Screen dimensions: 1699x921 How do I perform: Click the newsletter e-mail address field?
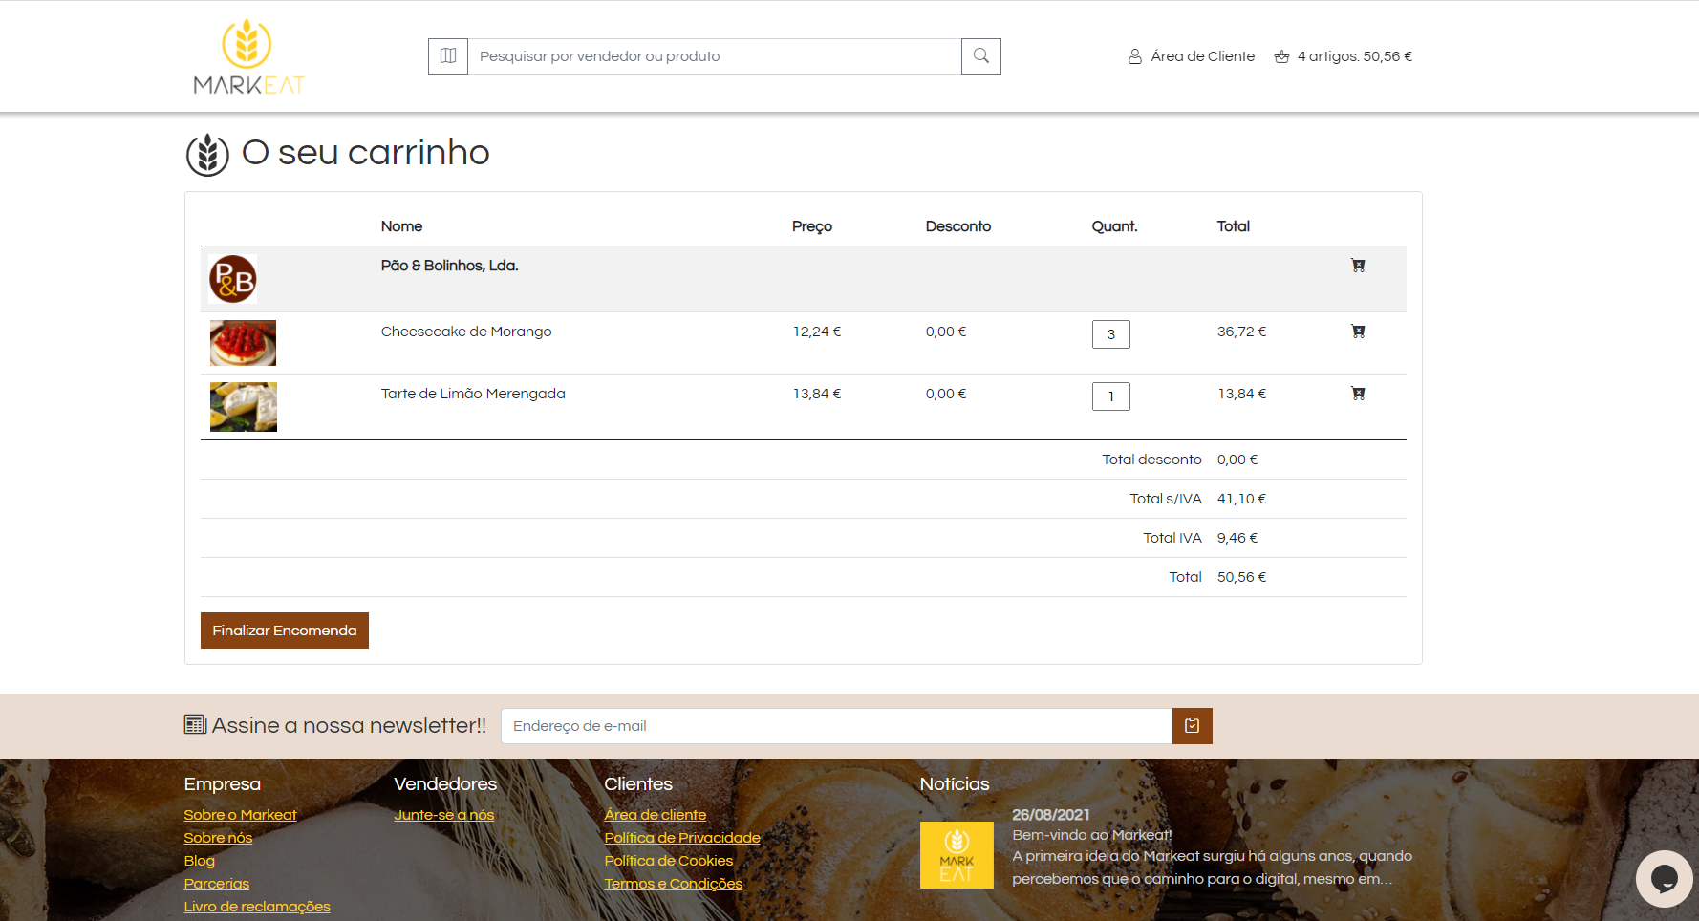[x=836, y=726]
